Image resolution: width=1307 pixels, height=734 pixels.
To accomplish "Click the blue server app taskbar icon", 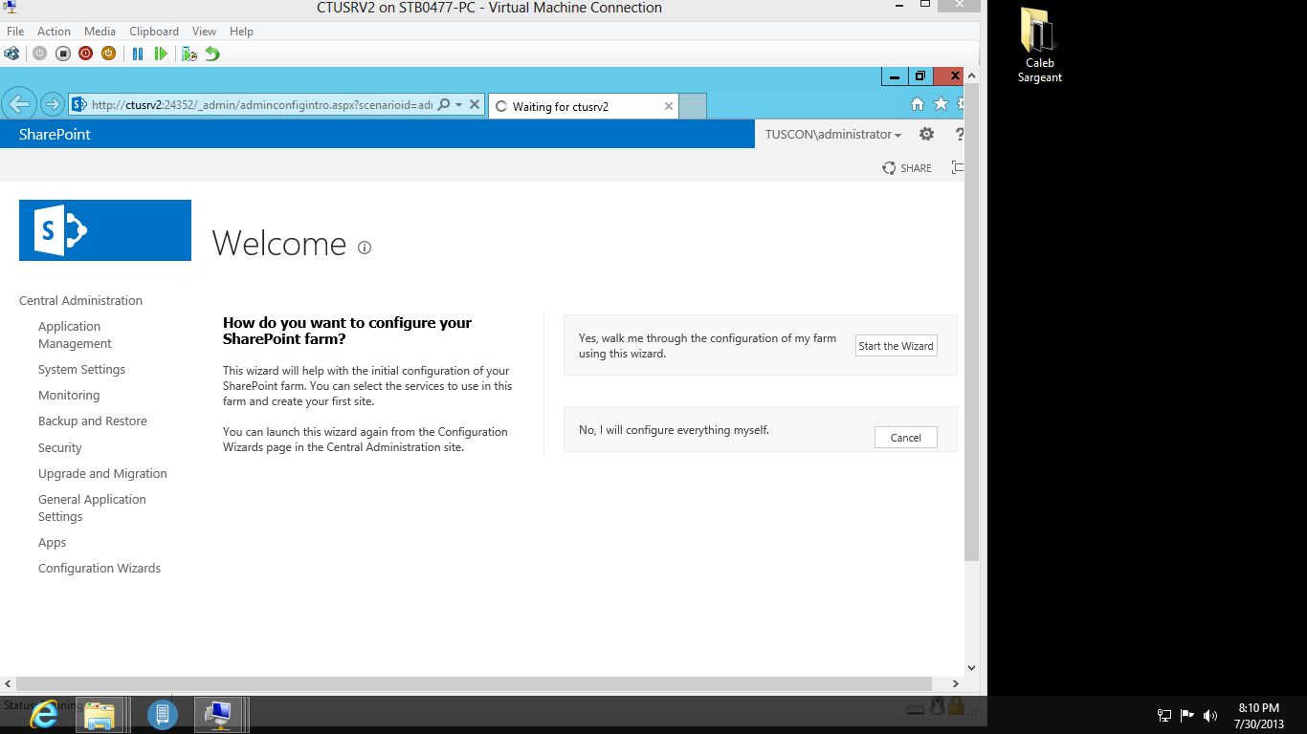I will pos(163,714).
